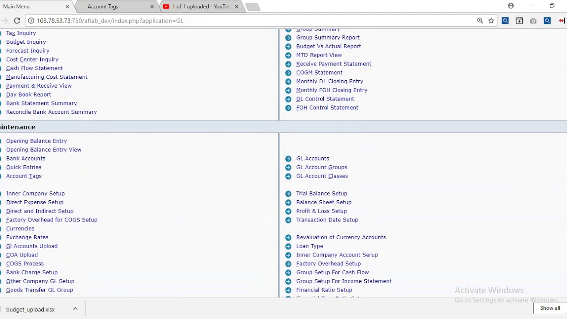The width and height of the screenshot is (567, 319).
Task: Click arrow icon beside GL Account Groups
Action: click(x=288, y=167)
